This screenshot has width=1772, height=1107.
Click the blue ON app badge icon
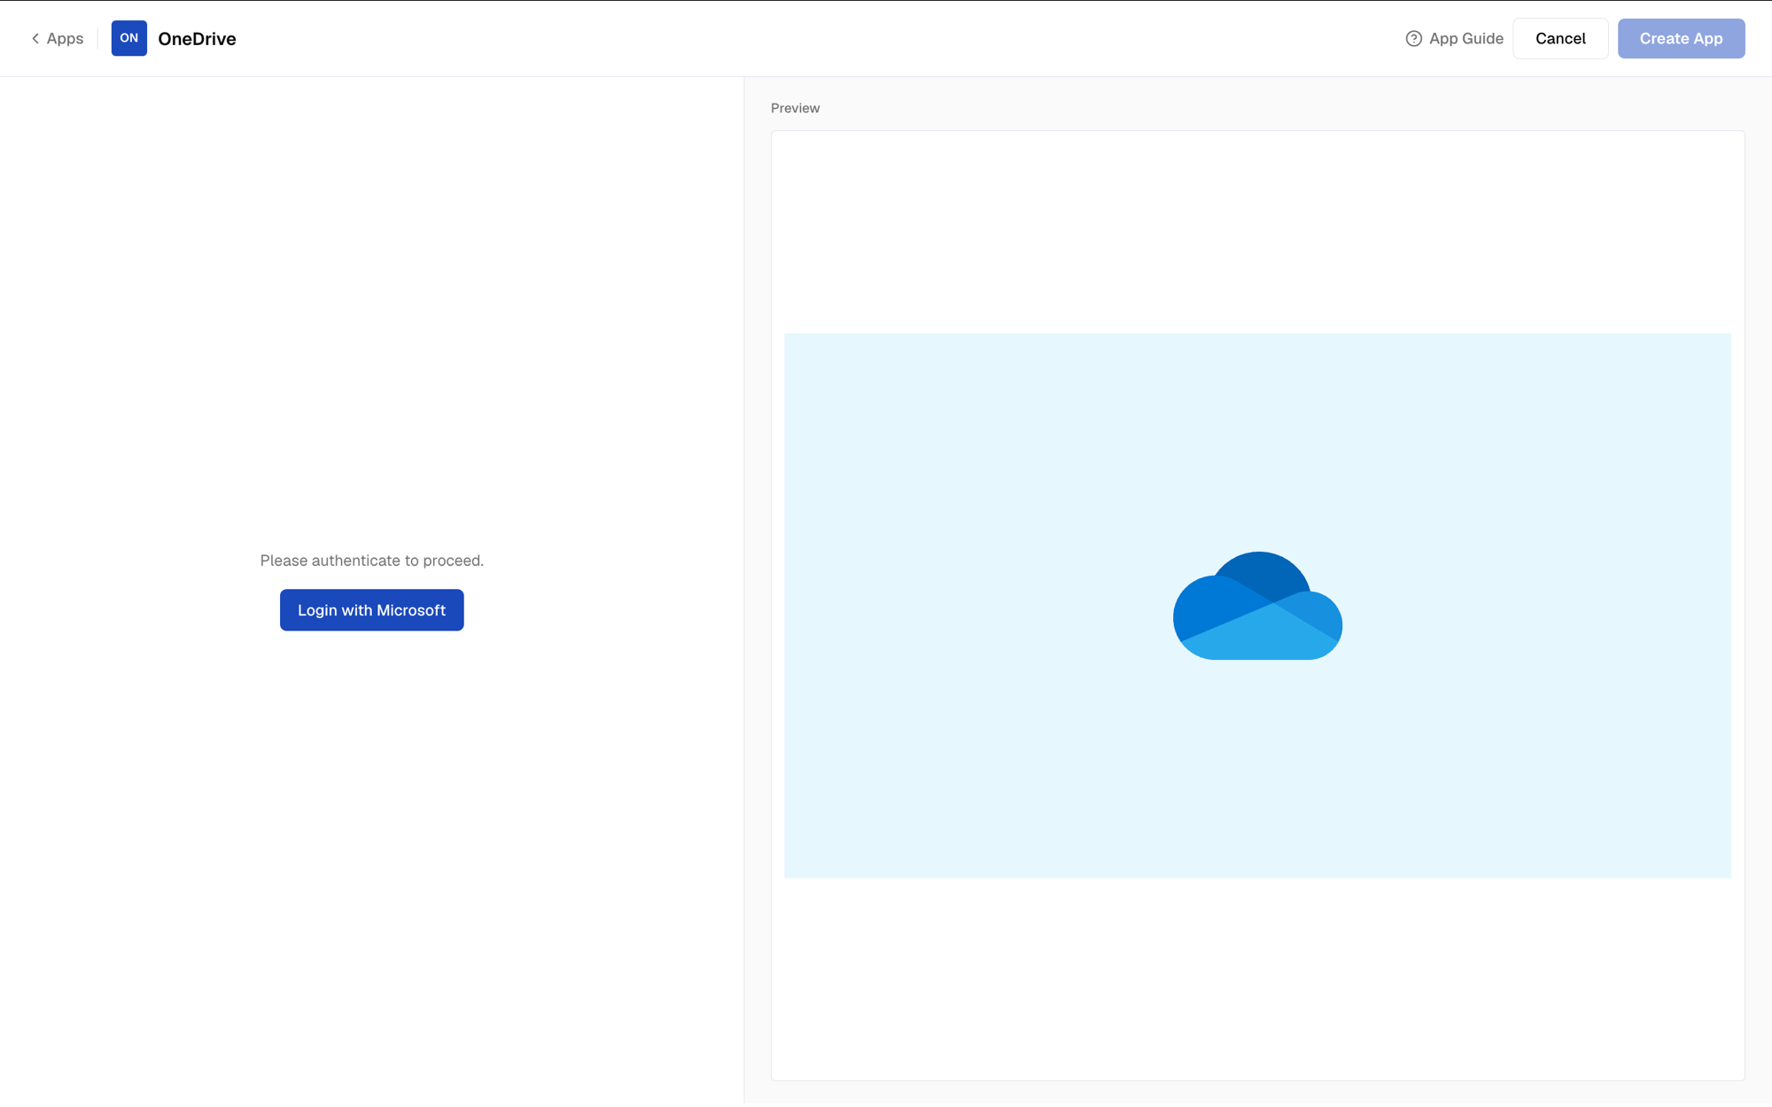point(129,38)
